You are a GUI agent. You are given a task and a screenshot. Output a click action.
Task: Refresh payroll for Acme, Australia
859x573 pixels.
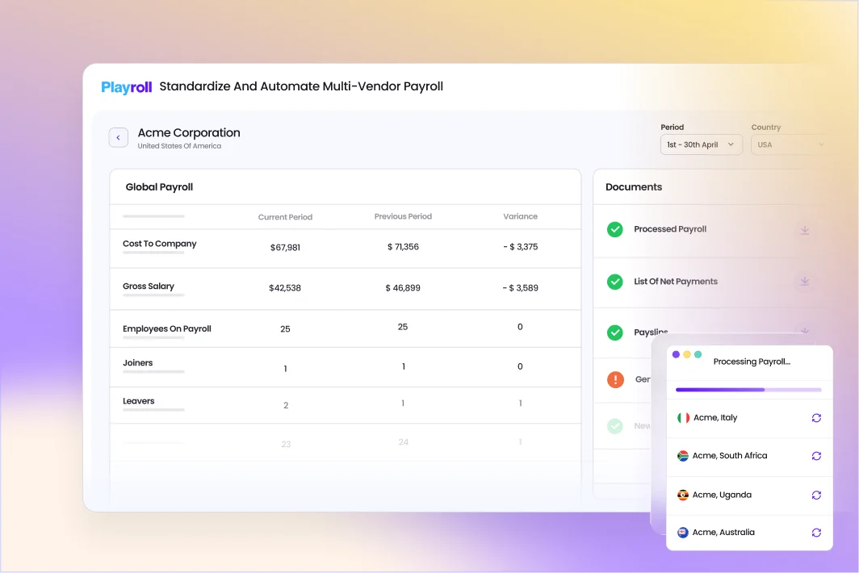coord(816,533)
